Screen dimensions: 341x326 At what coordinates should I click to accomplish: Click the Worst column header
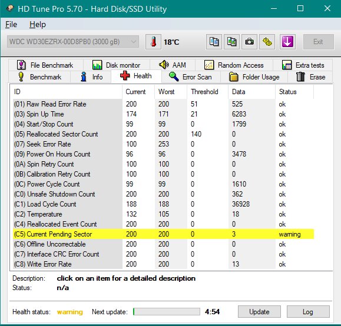click(171, 92)
